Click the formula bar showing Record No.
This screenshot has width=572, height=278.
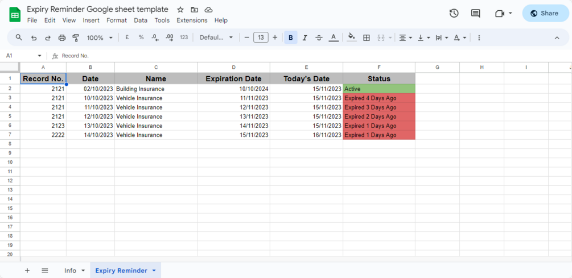tap(314, 56)
